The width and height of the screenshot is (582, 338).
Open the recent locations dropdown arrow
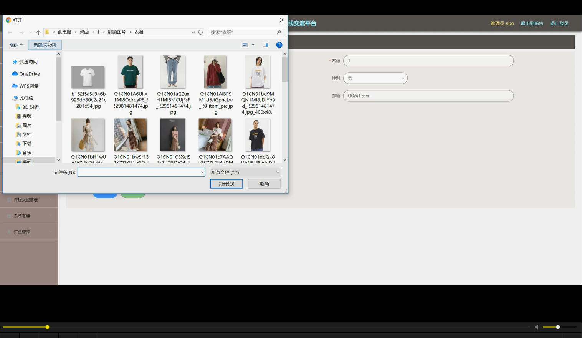coord(31,32)
